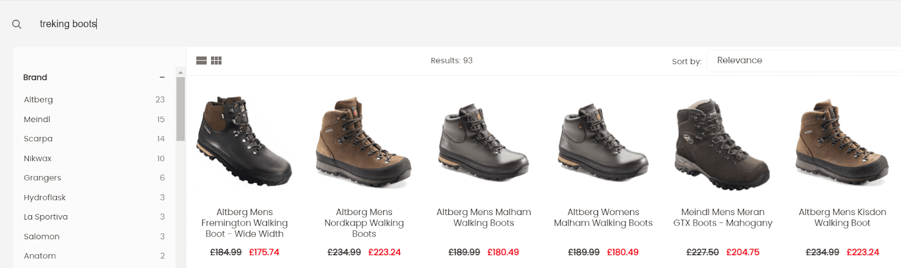Open Altberg Mens Nordkapp Walking Boots title
The image size is (901, 268).
(x=364, y=223)
